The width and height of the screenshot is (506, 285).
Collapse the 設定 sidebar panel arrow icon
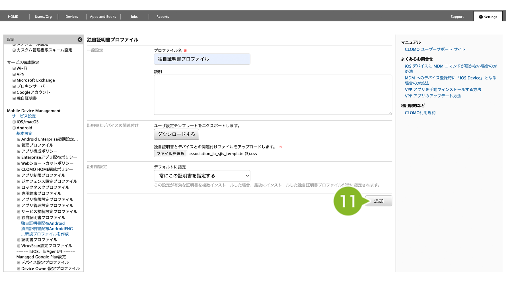[80, 40]
